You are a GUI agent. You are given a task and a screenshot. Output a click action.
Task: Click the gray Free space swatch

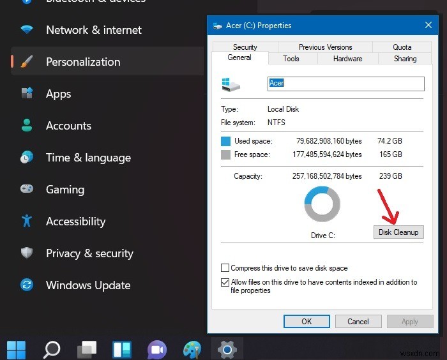click(225, 154)
